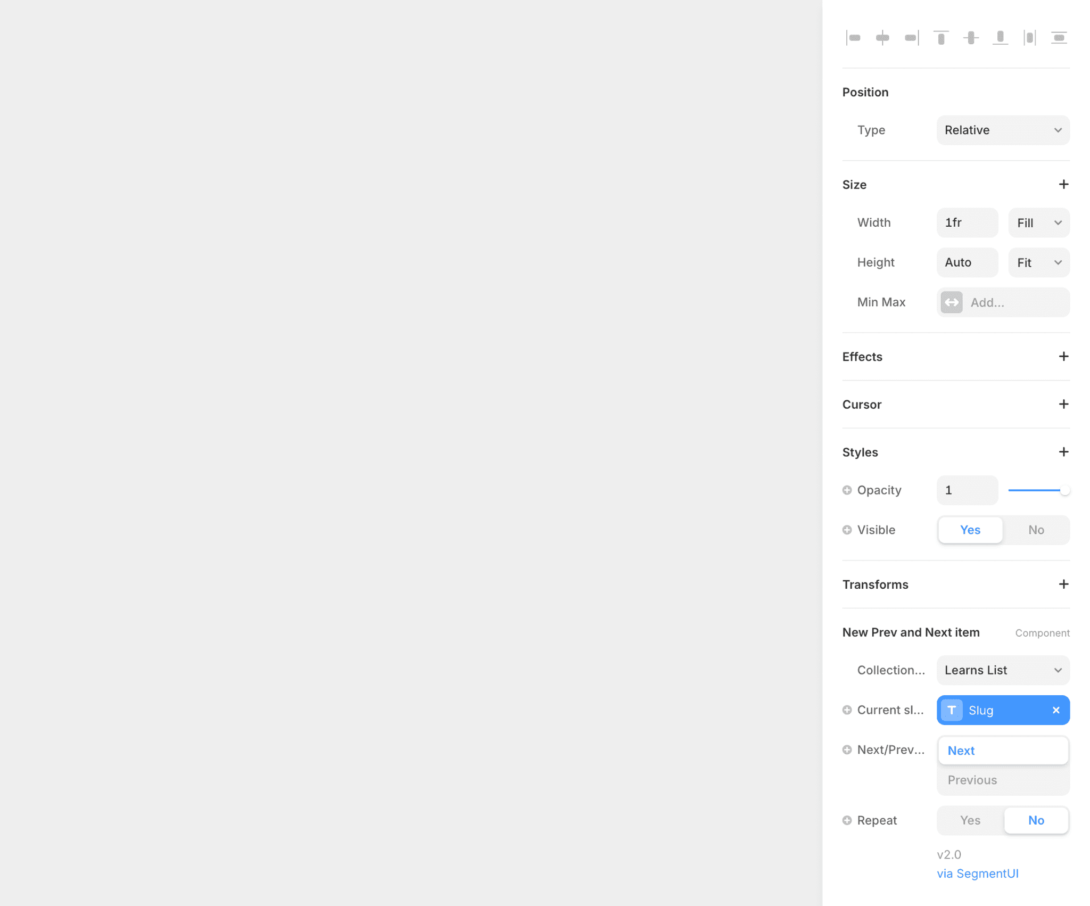The width and height of the screenshot is (1090, 906).
Task: Select the align bottom icon
Action: tap(1001, 37)
